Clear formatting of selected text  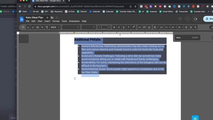195,27
